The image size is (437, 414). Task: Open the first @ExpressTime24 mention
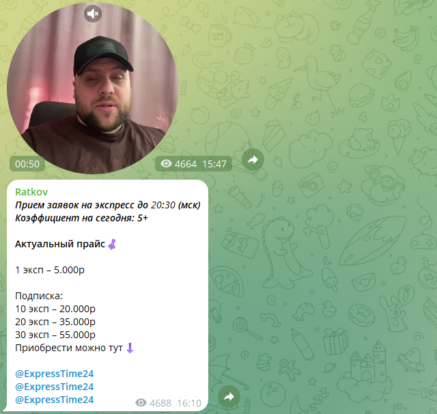(55, 374)
